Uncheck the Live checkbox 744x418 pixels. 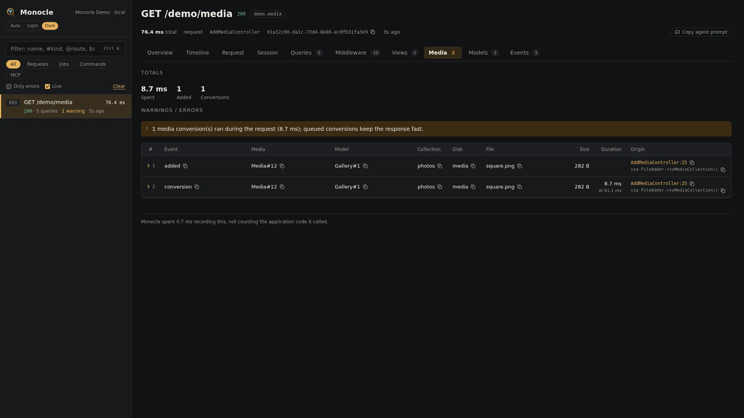tap(47, 87)
